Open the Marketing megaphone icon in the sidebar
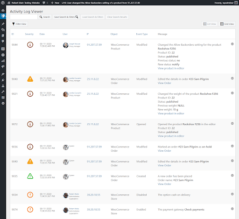Screen dimensions: 239x219 3,67
